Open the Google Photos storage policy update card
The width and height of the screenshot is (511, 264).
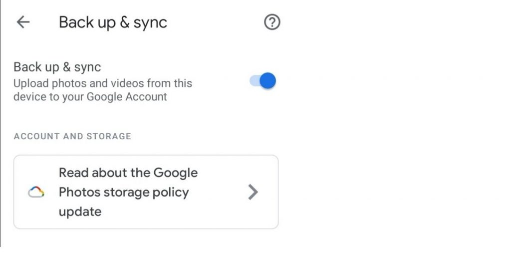point(146,192)
